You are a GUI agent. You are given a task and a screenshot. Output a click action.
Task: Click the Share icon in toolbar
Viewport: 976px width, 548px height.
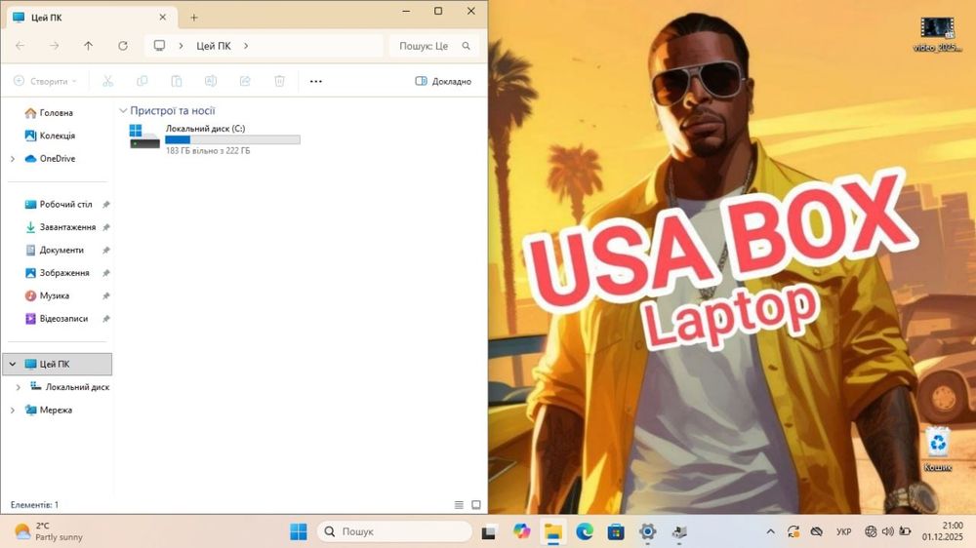coord(245,81)
